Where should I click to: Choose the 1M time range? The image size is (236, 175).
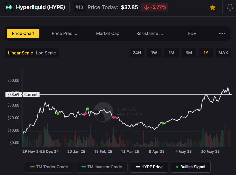[x=171, y=53]
